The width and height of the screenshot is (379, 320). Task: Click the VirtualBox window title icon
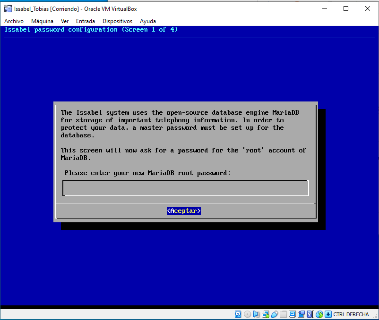8,8
